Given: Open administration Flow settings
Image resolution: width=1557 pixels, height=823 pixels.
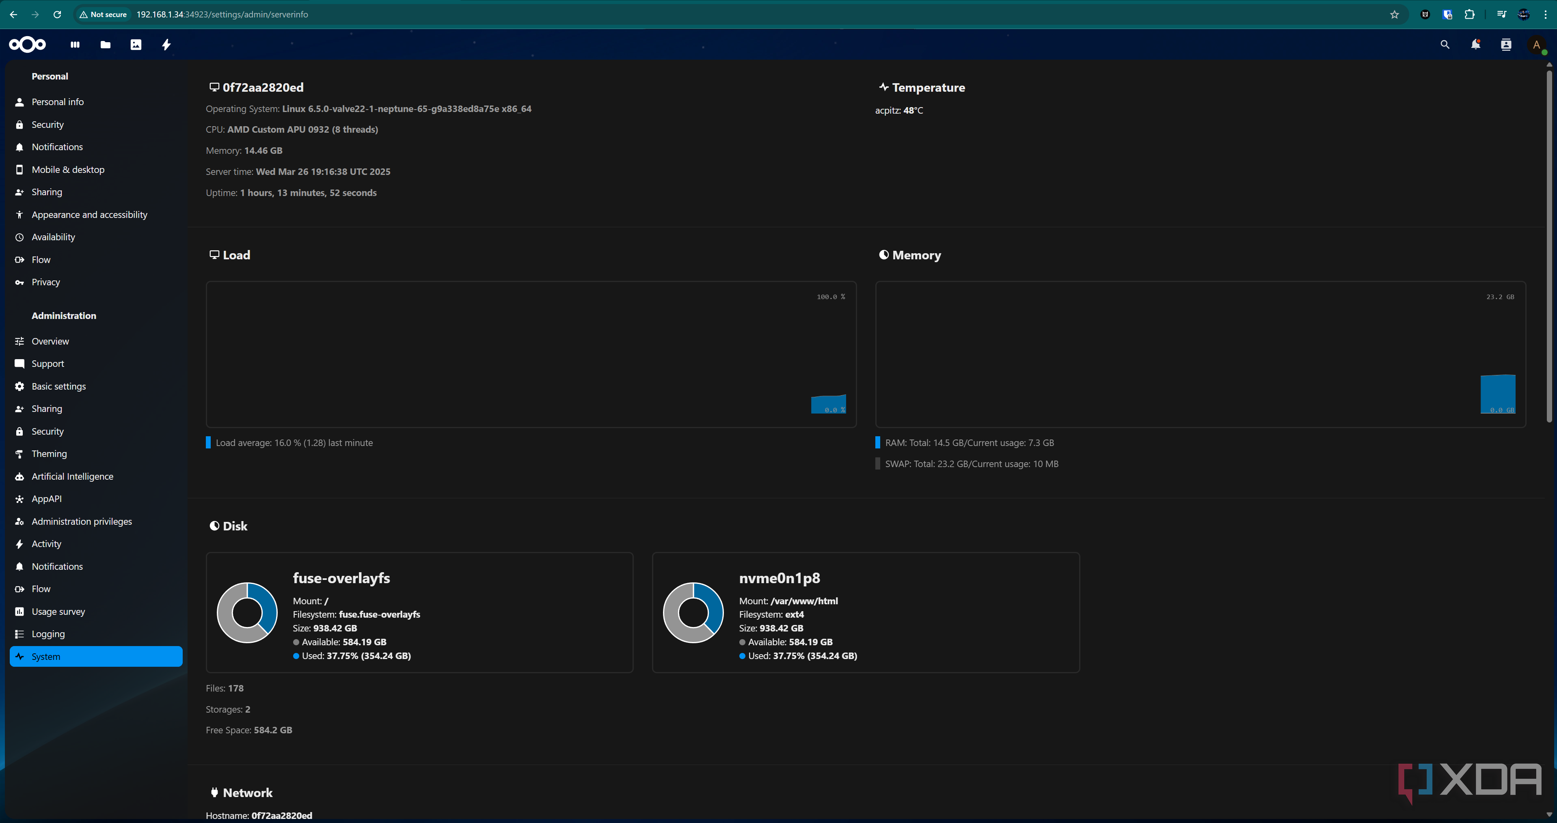Looking at the screenshot, I should [x=96, y=588].
